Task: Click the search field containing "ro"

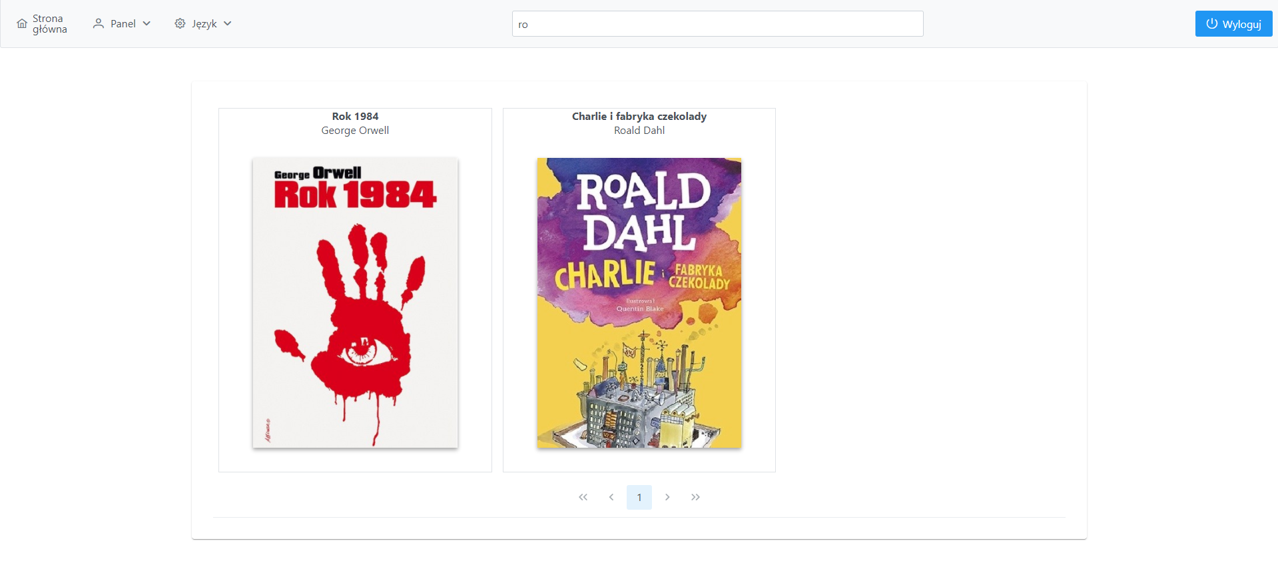Action: click(x=717, y=24)
